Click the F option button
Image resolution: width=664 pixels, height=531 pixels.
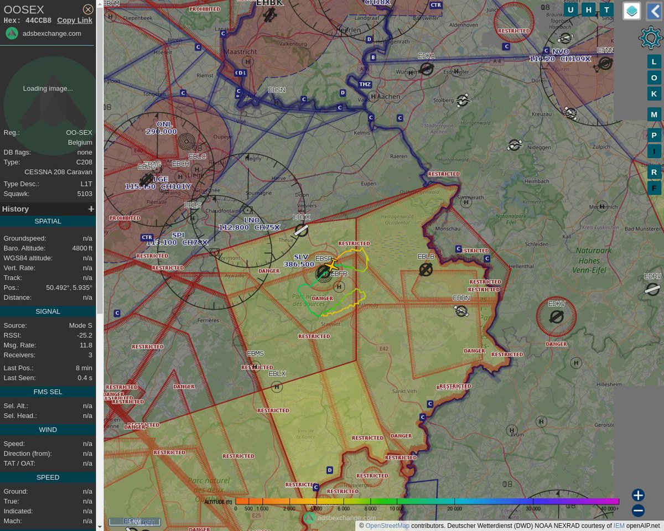pyautogui.click(x=654, y=188)
